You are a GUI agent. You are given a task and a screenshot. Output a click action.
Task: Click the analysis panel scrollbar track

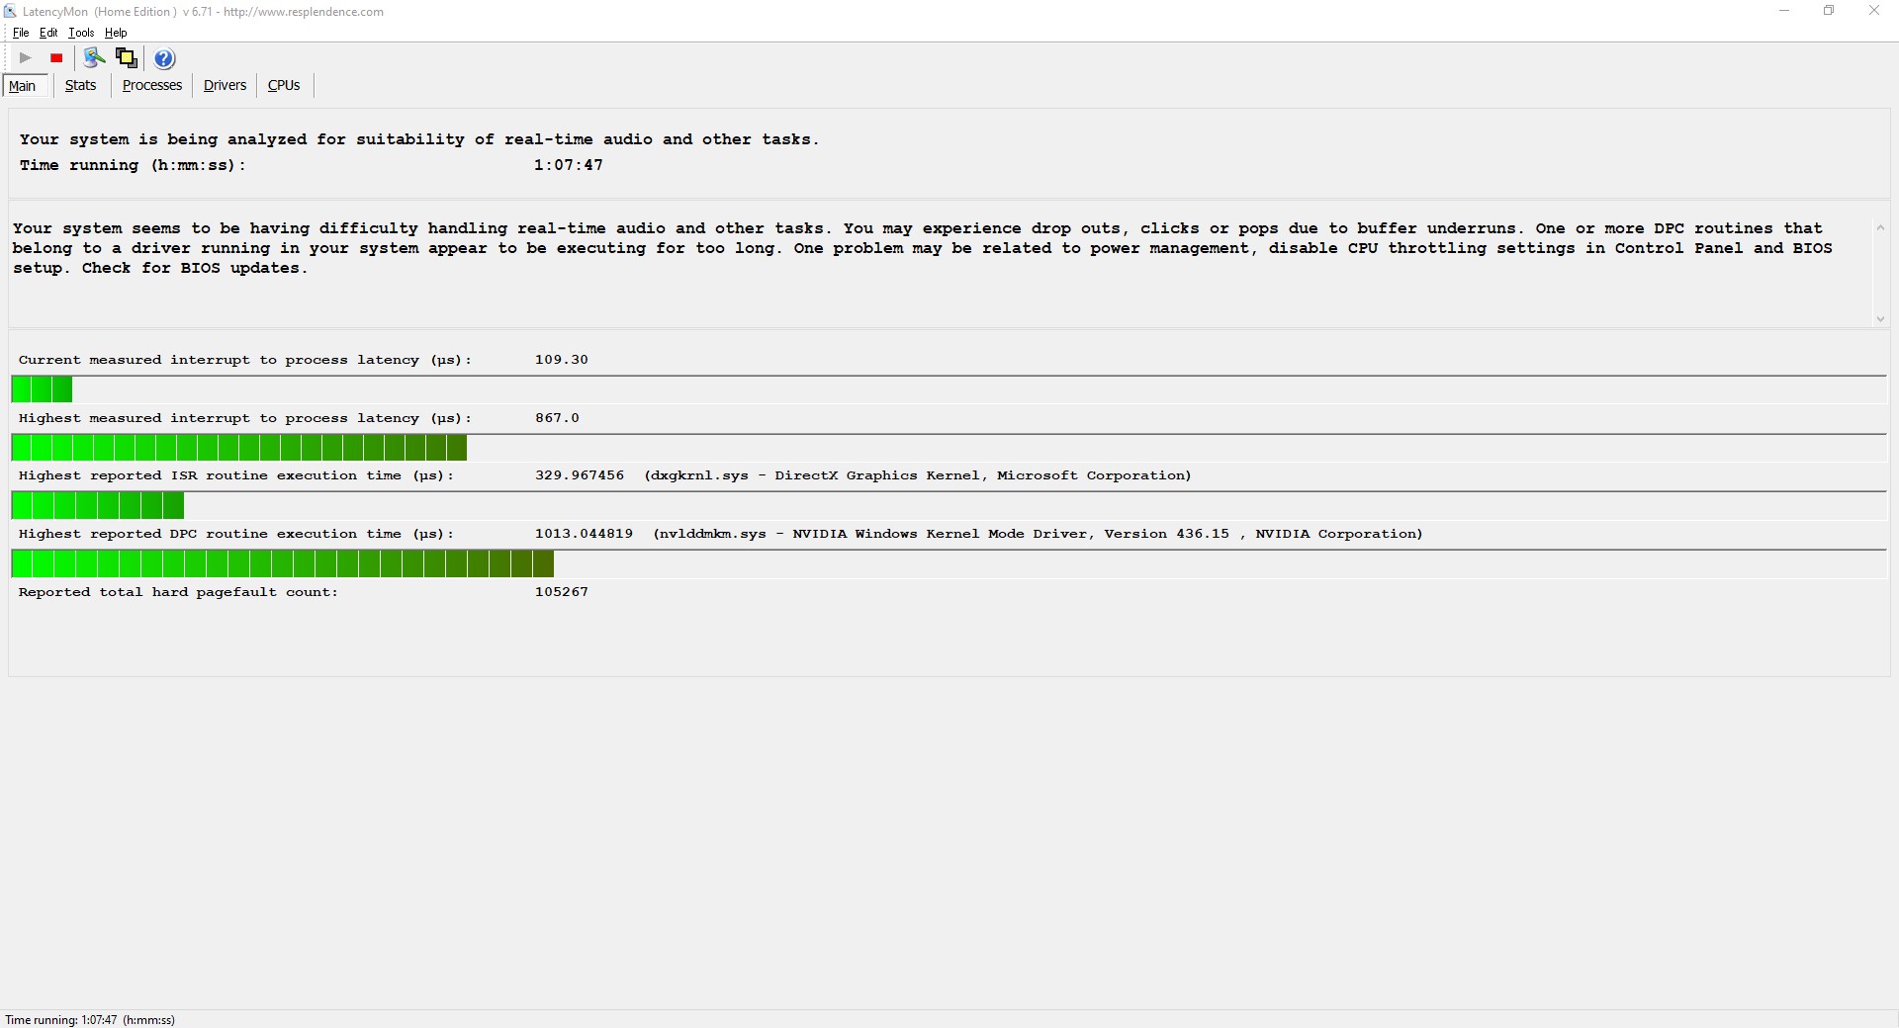click(x=1880, y=273)
